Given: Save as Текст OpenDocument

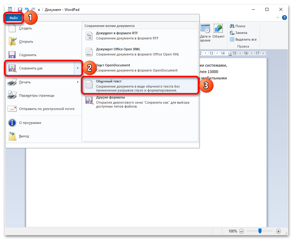Looking at the screenshot, I should (x=140, y=68).
